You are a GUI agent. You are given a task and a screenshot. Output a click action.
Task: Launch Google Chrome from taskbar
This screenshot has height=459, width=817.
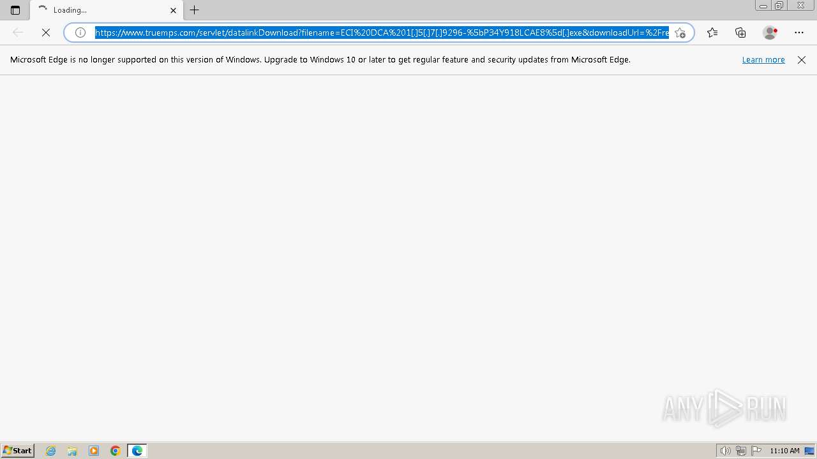point(116,451)
